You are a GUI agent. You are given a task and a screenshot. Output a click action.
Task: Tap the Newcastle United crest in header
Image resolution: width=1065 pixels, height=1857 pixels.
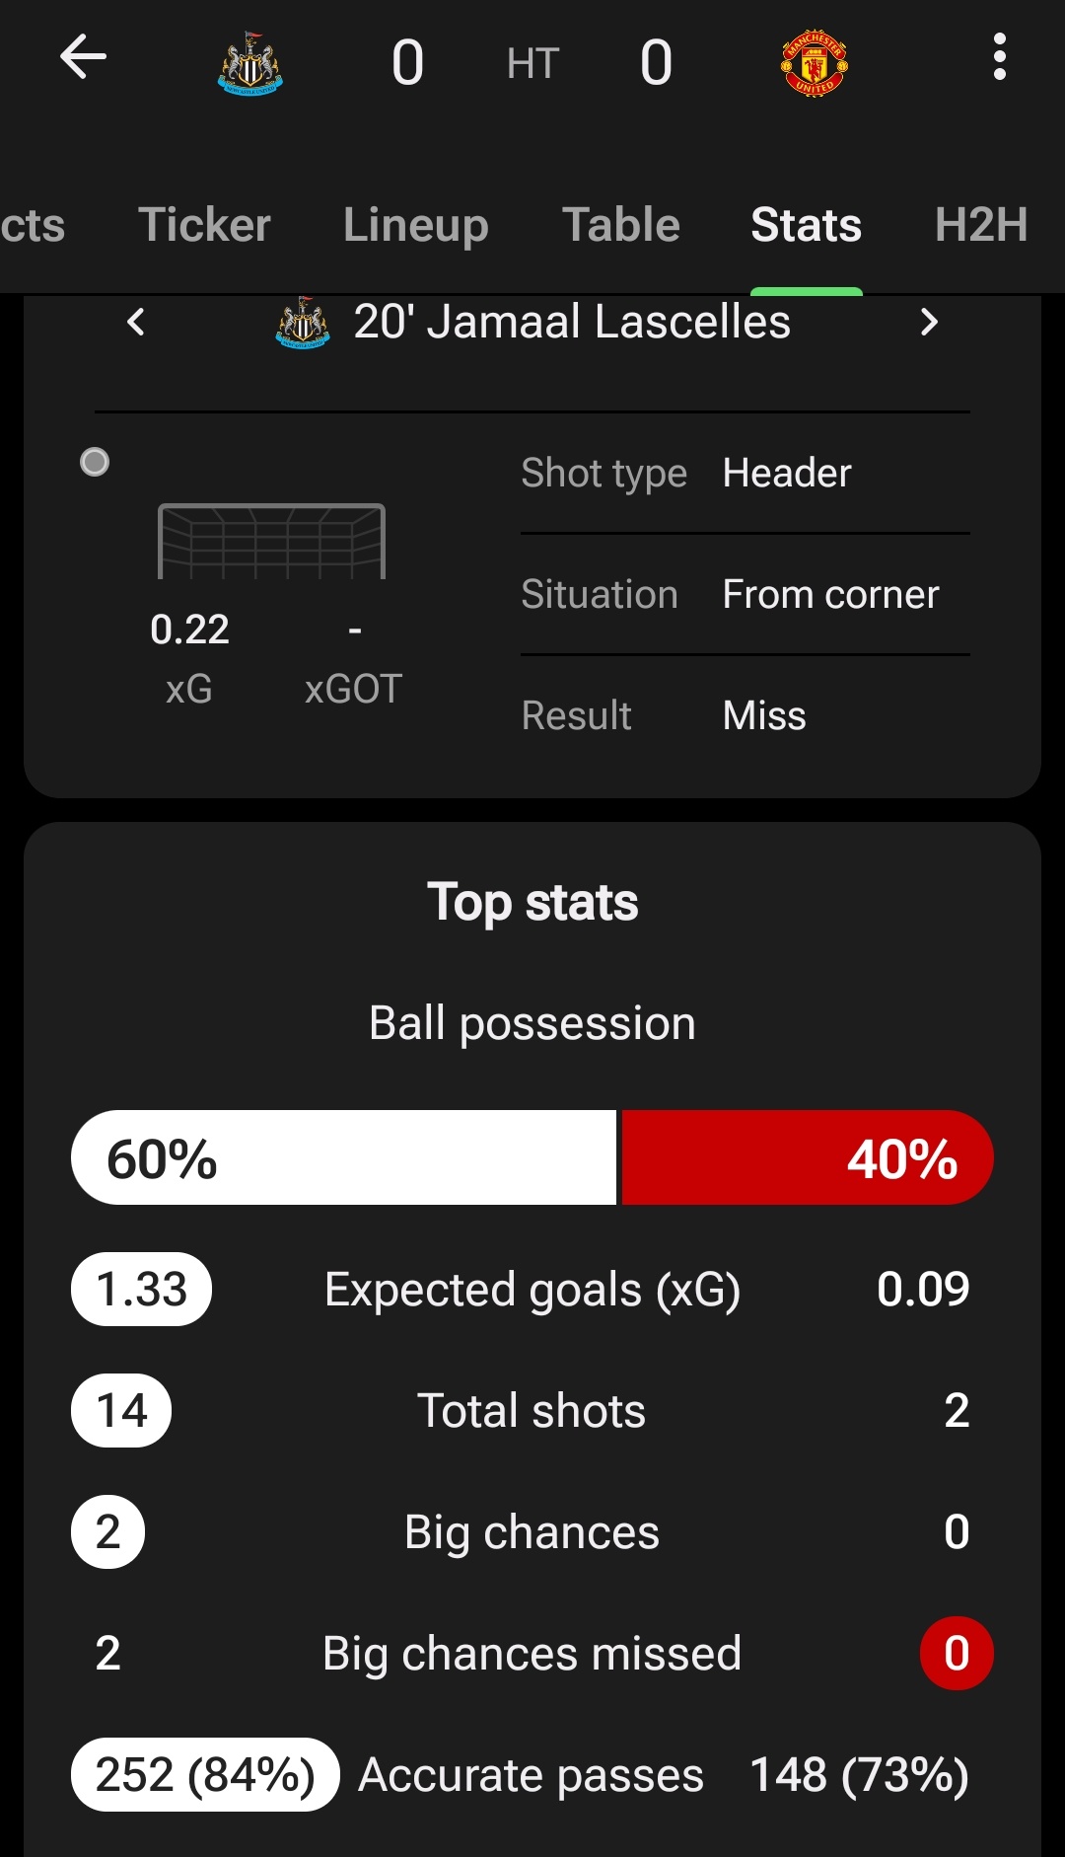coord(250,64)
